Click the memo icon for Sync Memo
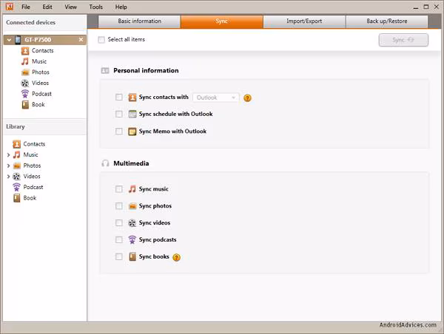This screenshot has width=444, height=334. click(x=132, y=132)
